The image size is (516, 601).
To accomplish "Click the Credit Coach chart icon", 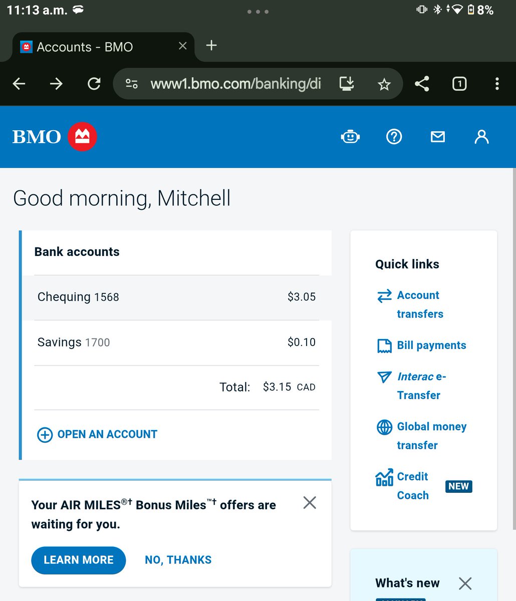I will click(384, 478).
